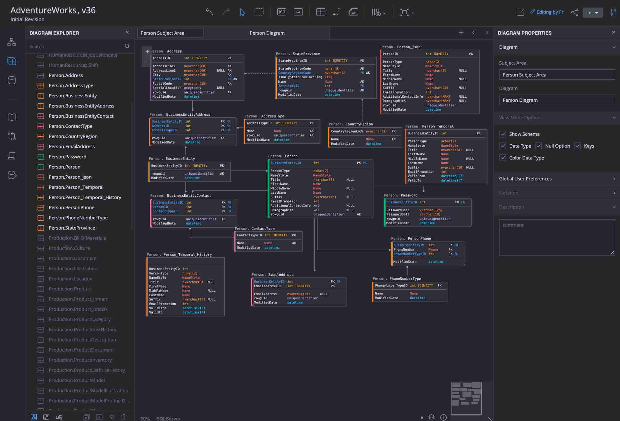This screenshot has width=620, height=421.
Task: Click the hide eye-slash icon in explorer
Action: (x=112, y=417)
